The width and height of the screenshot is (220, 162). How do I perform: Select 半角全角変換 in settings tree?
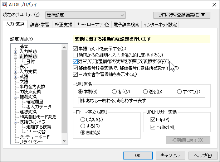(x=32, y=87)
